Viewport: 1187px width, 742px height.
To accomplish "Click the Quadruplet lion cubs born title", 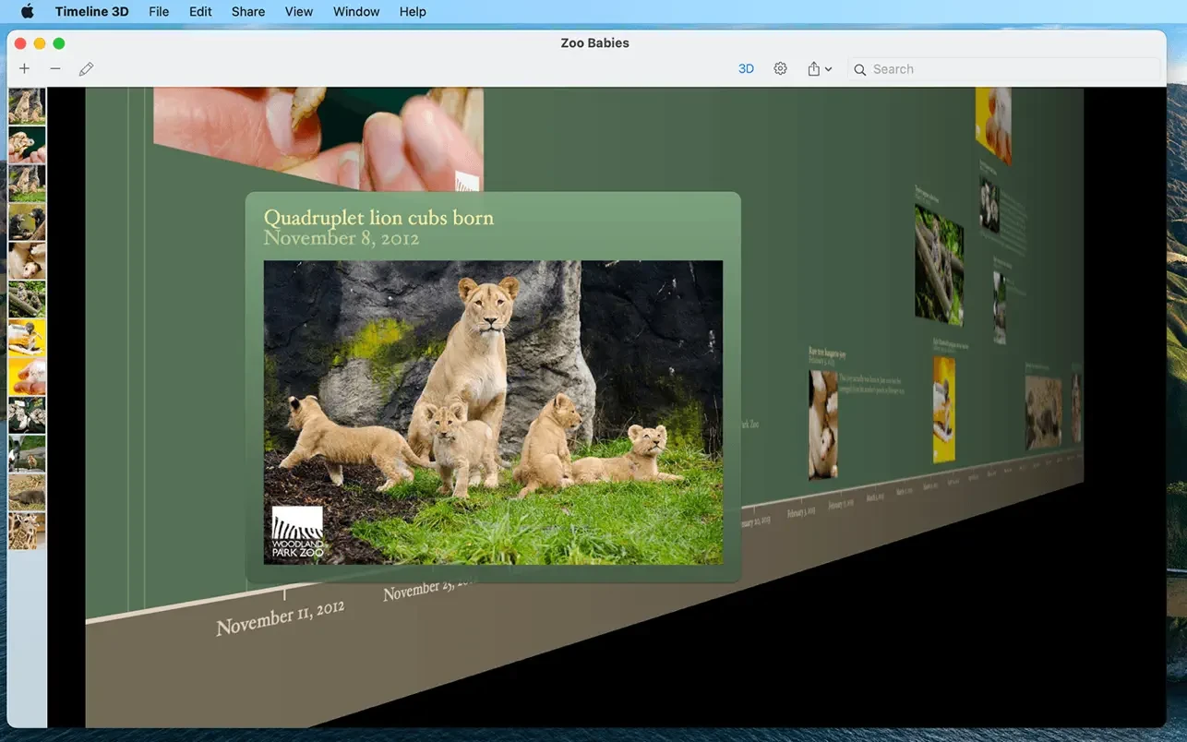I will (378, 218).
